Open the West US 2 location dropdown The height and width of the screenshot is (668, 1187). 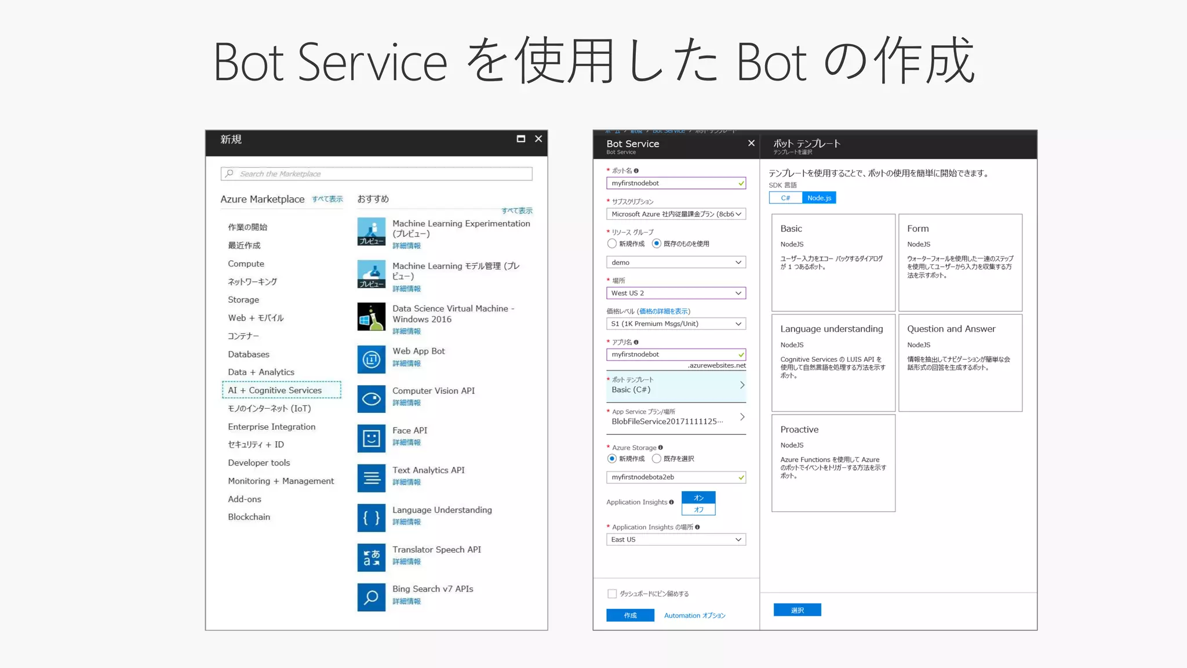676,293
